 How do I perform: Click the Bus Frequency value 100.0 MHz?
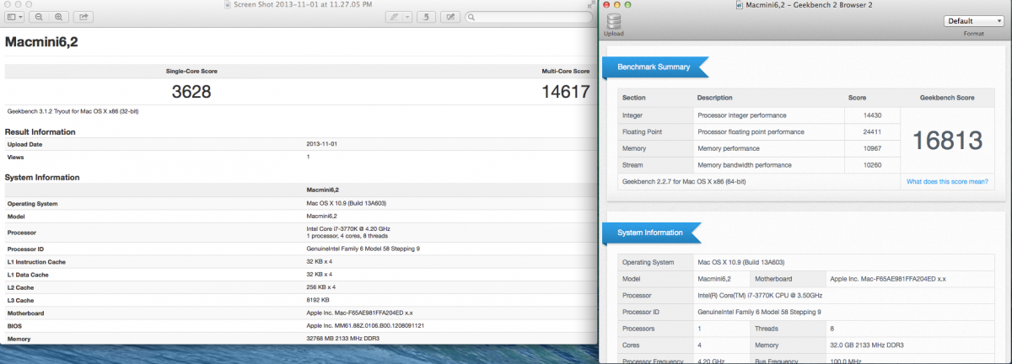(x=846, y=360)
